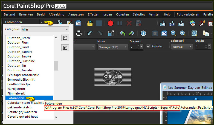Screen dimensions: 214x125
Task: Select the Fotoranden script in list
Action: [29, 98]
